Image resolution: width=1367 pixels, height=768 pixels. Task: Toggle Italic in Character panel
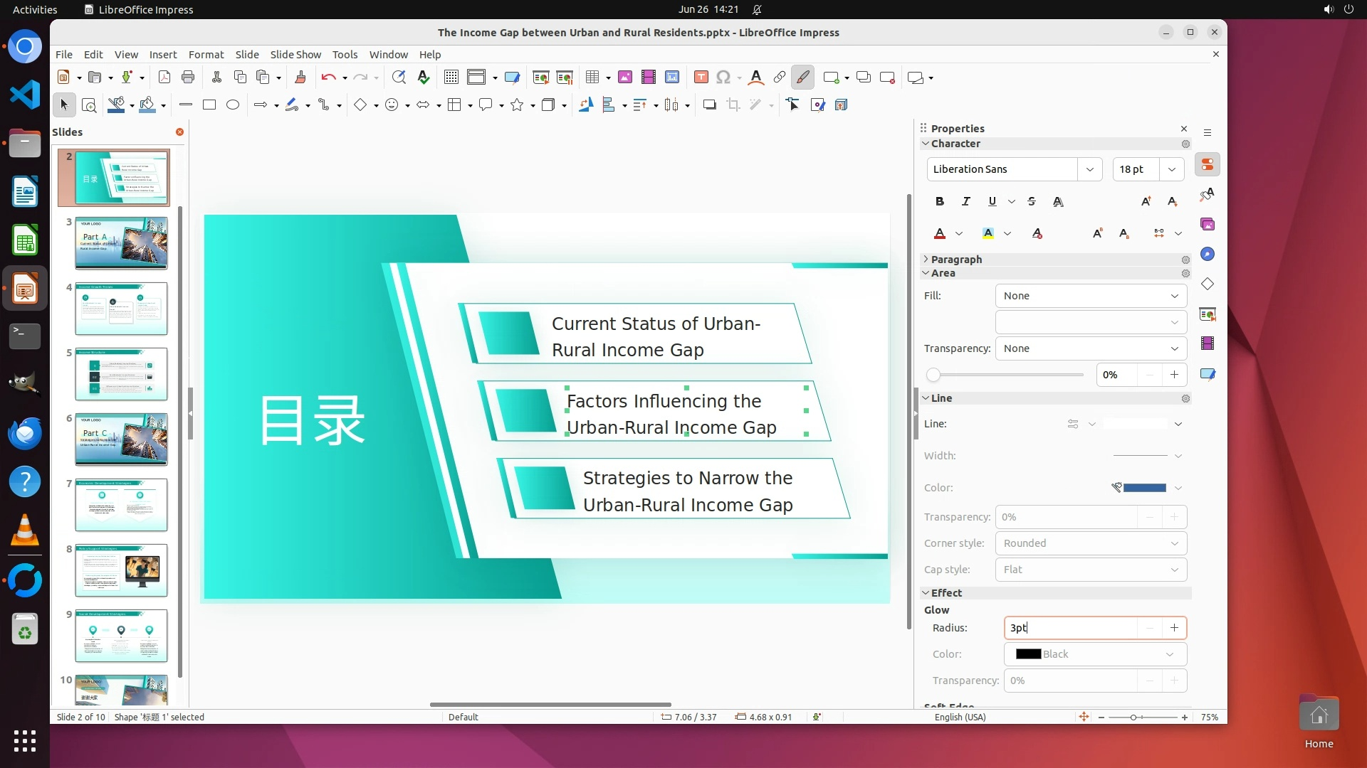966,202
